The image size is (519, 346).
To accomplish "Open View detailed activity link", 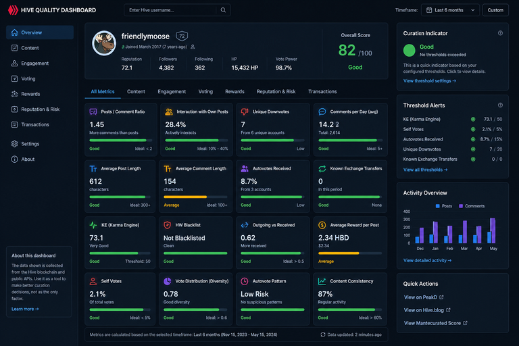I will [x=427, y=261].
